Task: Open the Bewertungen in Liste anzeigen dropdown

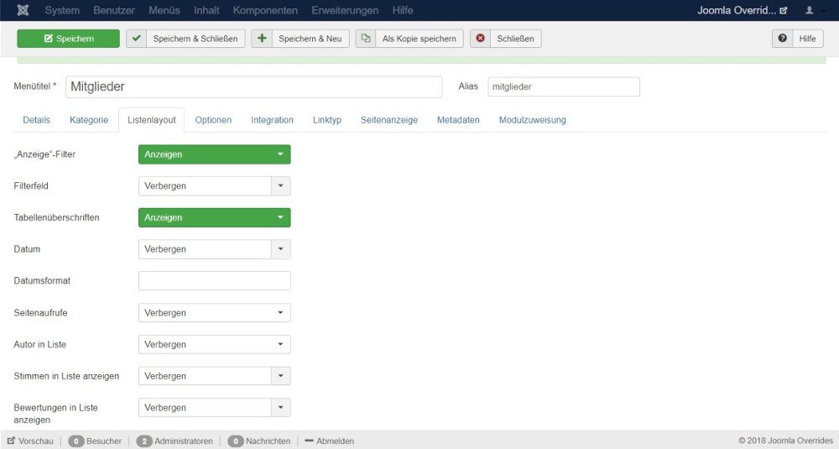Action: click(x=215, y=407)
